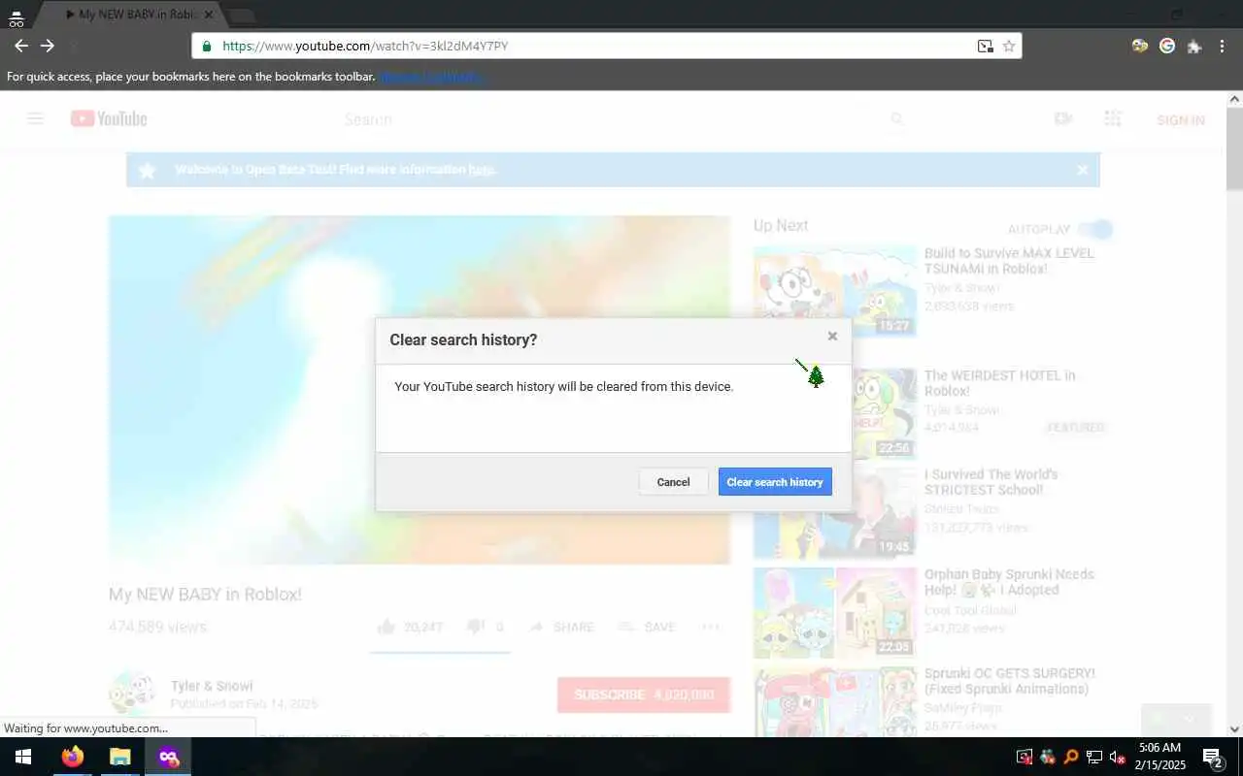Open the YouTube hamburger guide menu
This screenshot has height=776, width=1243.
[x=35, y=118]
